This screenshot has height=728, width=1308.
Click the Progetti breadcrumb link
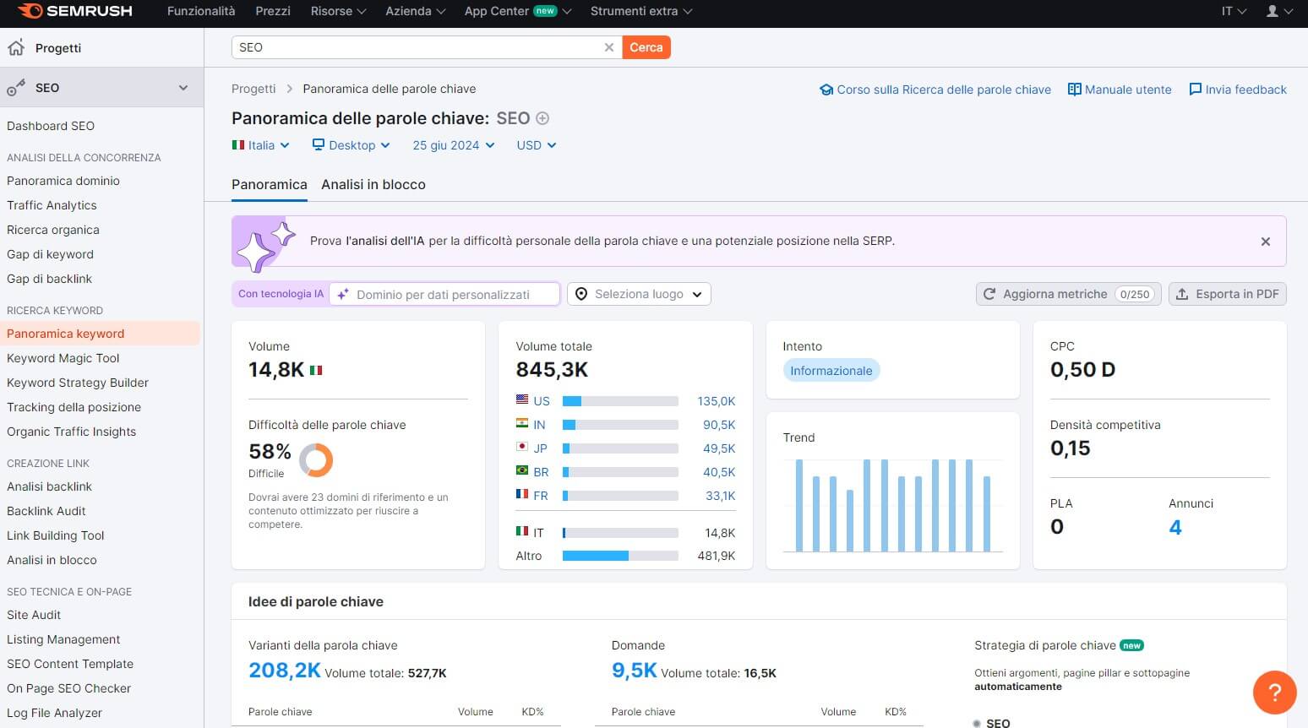pyautogui.click(x=253, y=89)
